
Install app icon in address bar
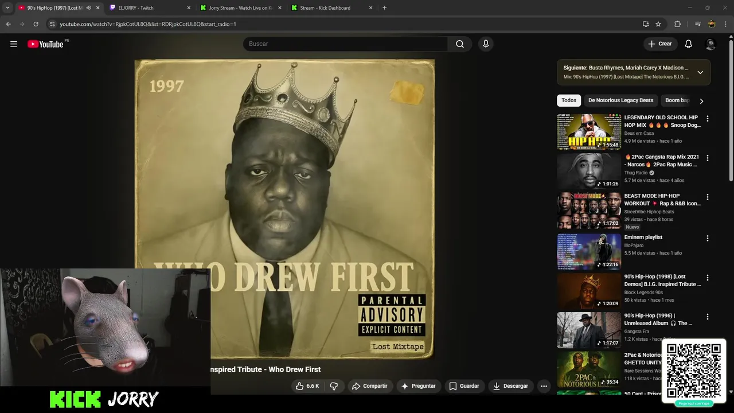click(646, 24)
